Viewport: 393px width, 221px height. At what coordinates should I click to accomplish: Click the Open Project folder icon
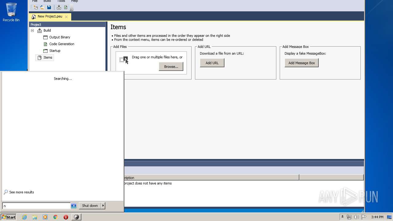coord(42,7)
